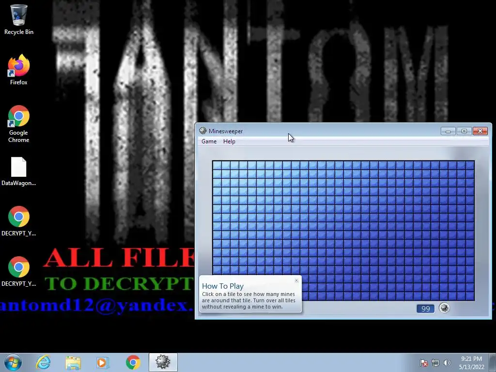Image resolution: width=496 pixels, height=372 pixels.
Task: Close the Minesweeper window
Action: (x=480, y=131)
